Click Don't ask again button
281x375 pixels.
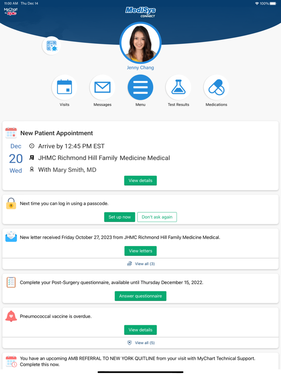point(157,217)
